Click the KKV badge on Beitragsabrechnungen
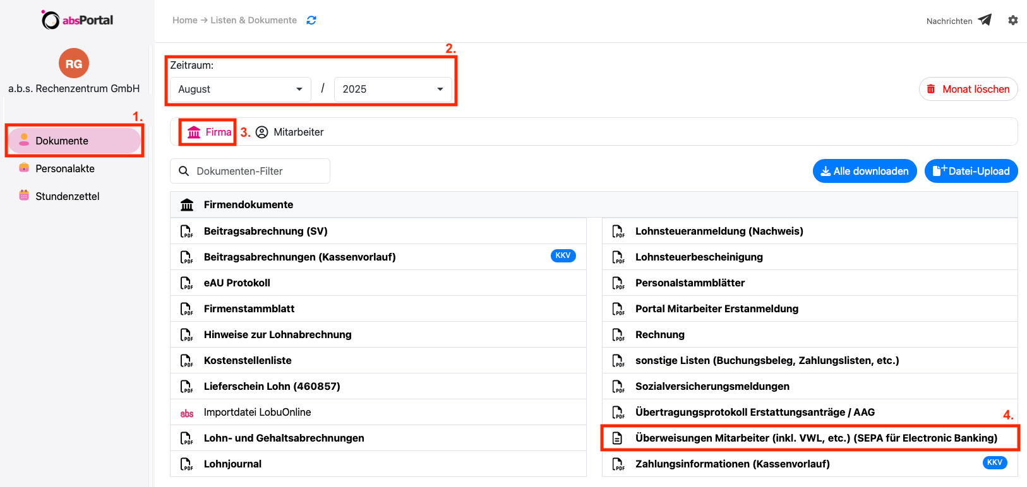Screen dimensions: 1027x487 (563, 256)
